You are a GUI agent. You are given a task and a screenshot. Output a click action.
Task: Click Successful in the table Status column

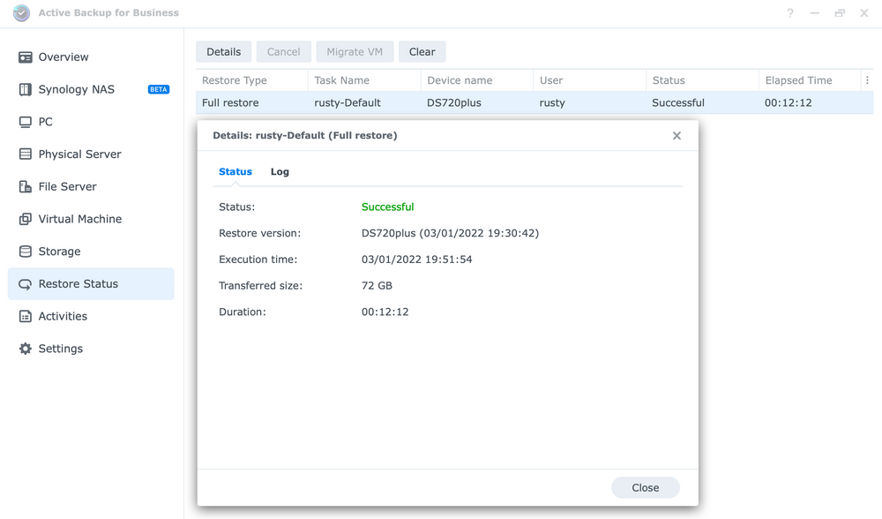click(x=677, y=103)
